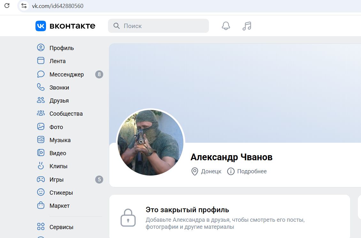Screen dimensions: 361x238
Task: Open Сообщества from the sidebar
Action: pos(66,113)
